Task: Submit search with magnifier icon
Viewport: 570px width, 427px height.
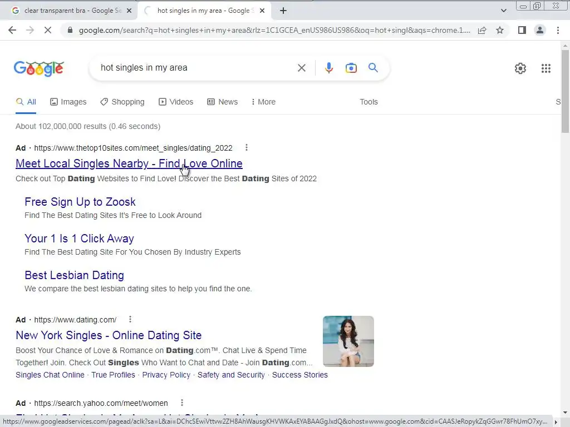Action: (x=373, y=67)
